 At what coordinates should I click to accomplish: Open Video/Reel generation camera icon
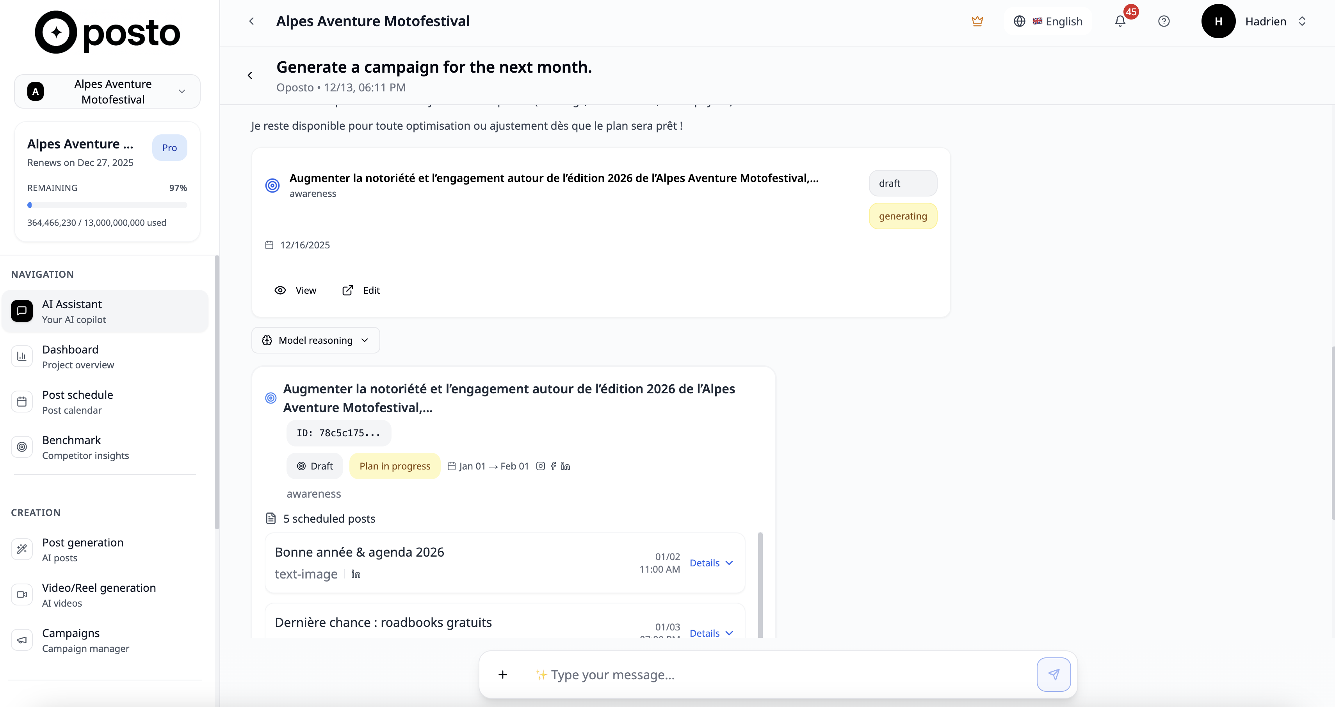pos(21,595)
